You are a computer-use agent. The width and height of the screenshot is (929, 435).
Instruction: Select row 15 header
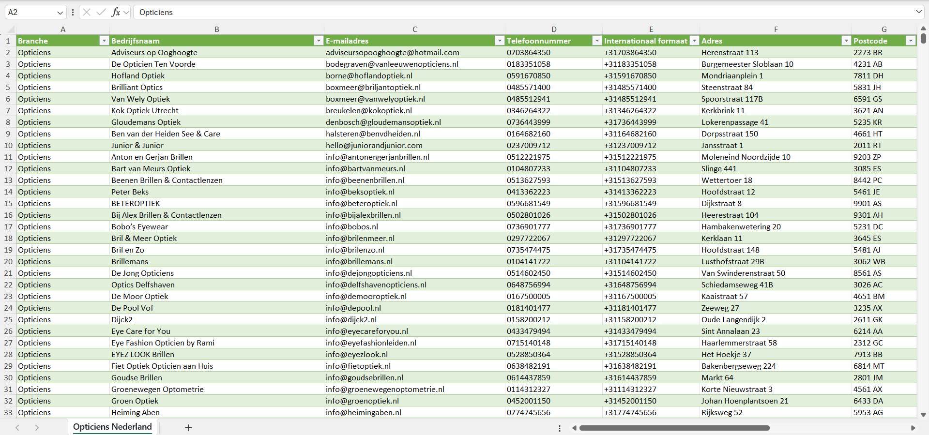(x=8, y=203)
